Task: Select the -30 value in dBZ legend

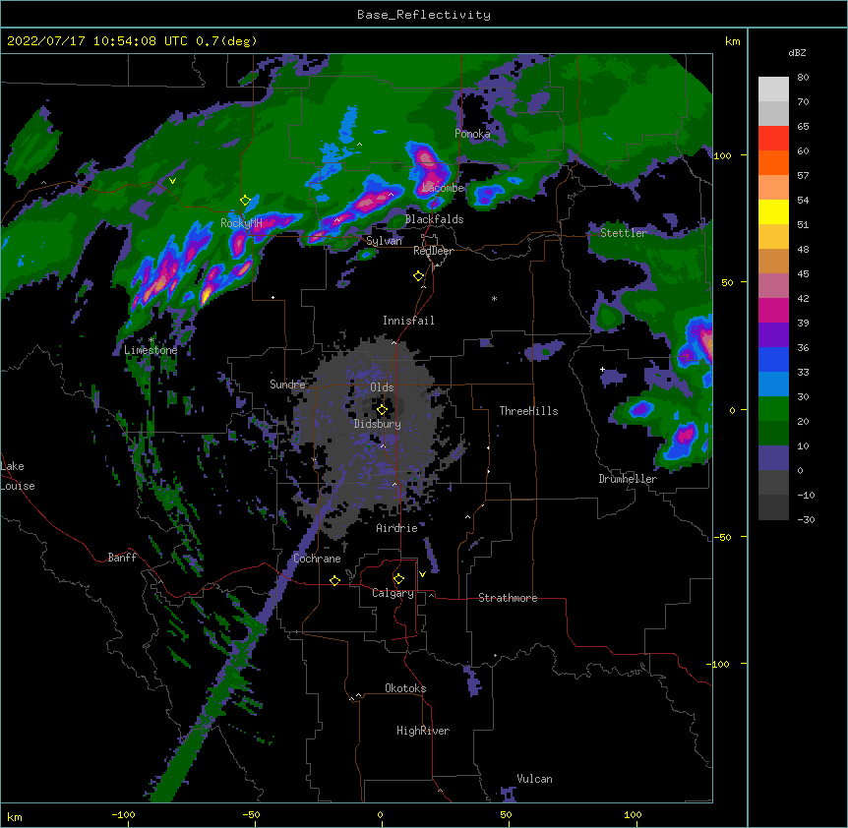Action: [806, 519]
